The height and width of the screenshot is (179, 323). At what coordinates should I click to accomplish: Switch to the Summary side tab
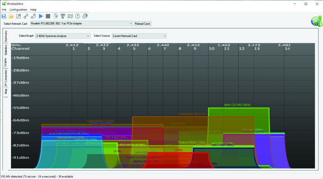6,36
